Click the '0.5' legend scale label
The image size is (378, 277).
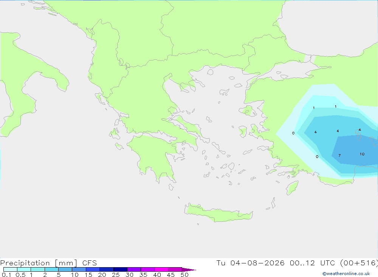point(20,275)
